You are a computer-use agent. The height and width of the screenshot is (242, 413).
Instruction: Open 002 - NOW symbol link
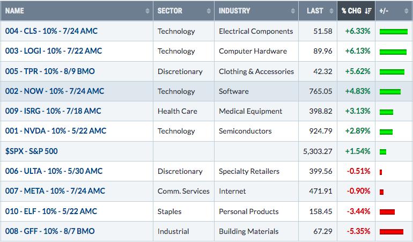pos(55,91)
